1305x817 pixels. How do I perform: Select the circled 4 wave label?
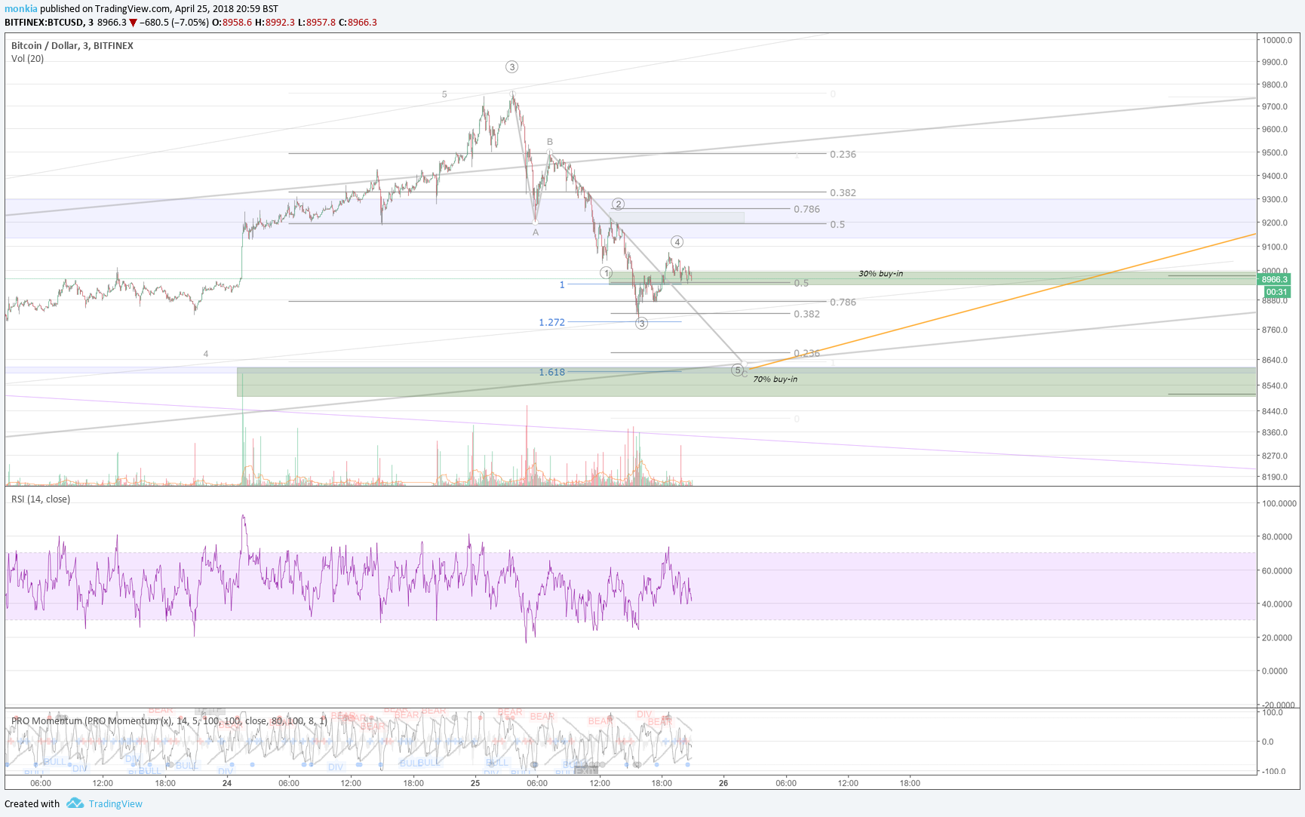(677, 242)
